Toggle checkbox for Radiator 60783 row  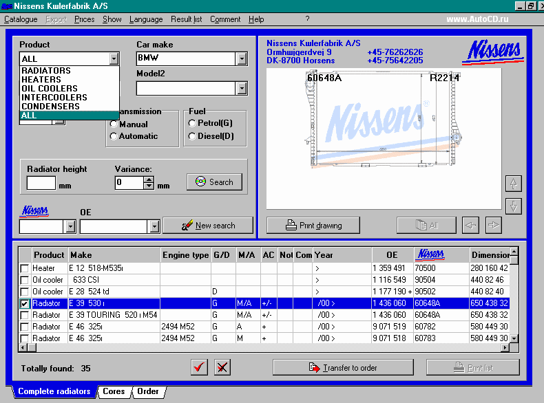tap(24, 338)
